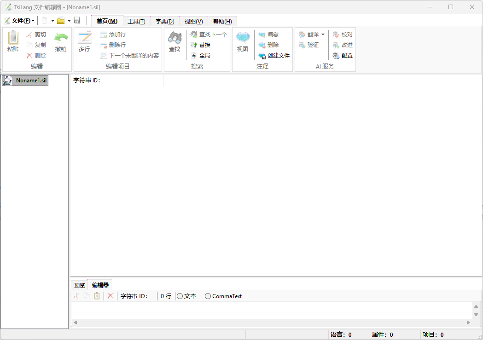Select the Paste (粘贴) tool

coord(12,41)
